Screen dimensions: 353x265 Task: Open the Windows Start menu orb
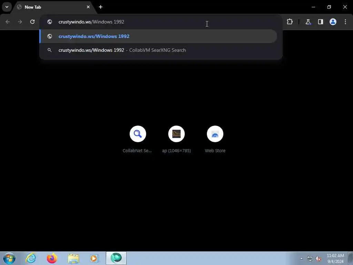[x=9, y=258]
